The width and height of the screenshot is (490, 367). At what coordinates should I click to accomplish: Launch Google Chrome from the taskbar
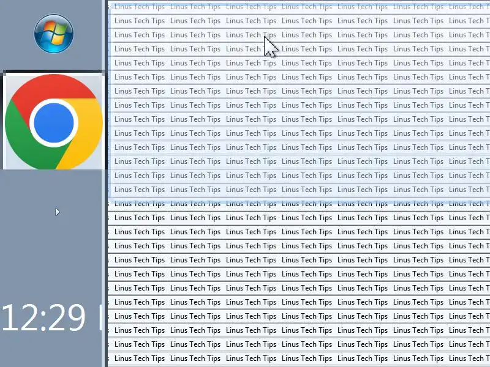pyautogui.click(x=54, y=121)
